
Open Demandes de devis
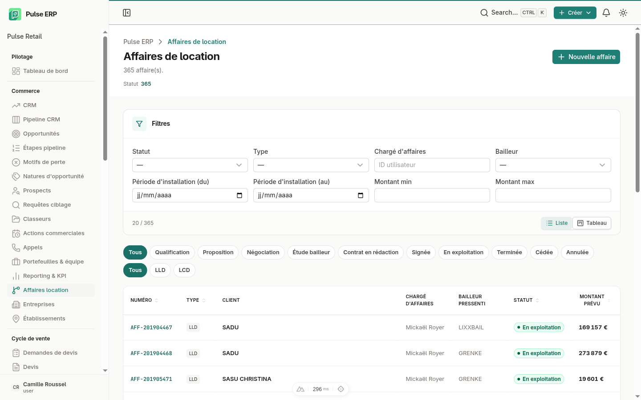pyautogui.click(x=51, y=353)
